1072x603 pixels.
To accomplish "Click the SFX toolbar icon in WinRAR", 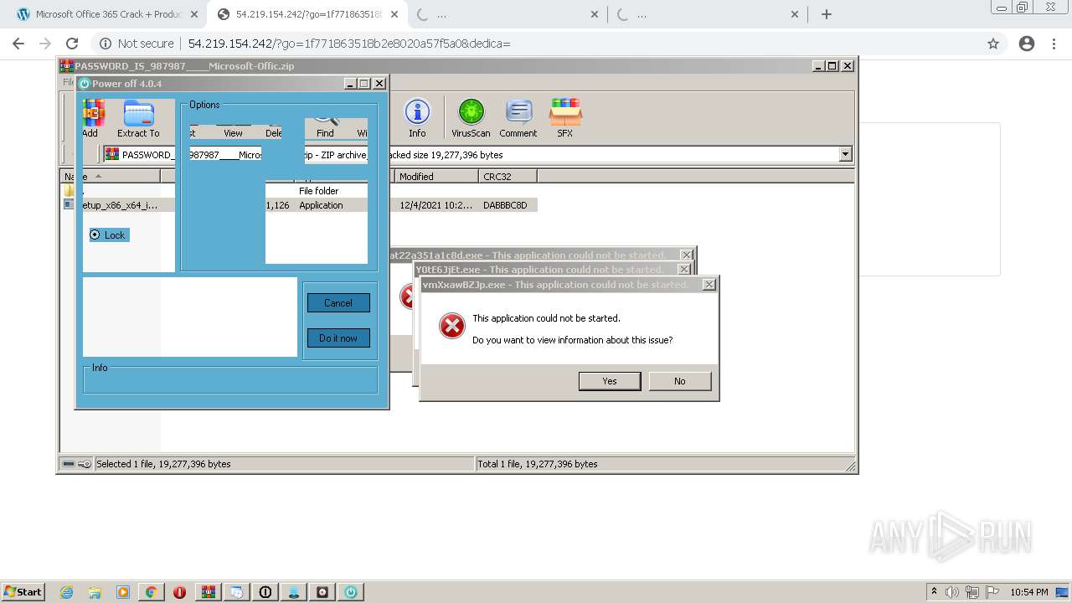I will [x=565, y=117].
